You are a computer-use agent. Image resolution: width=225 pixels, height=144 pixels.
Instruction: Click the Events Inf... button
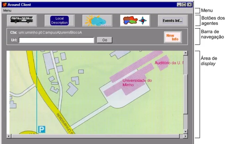pos(173,20)
